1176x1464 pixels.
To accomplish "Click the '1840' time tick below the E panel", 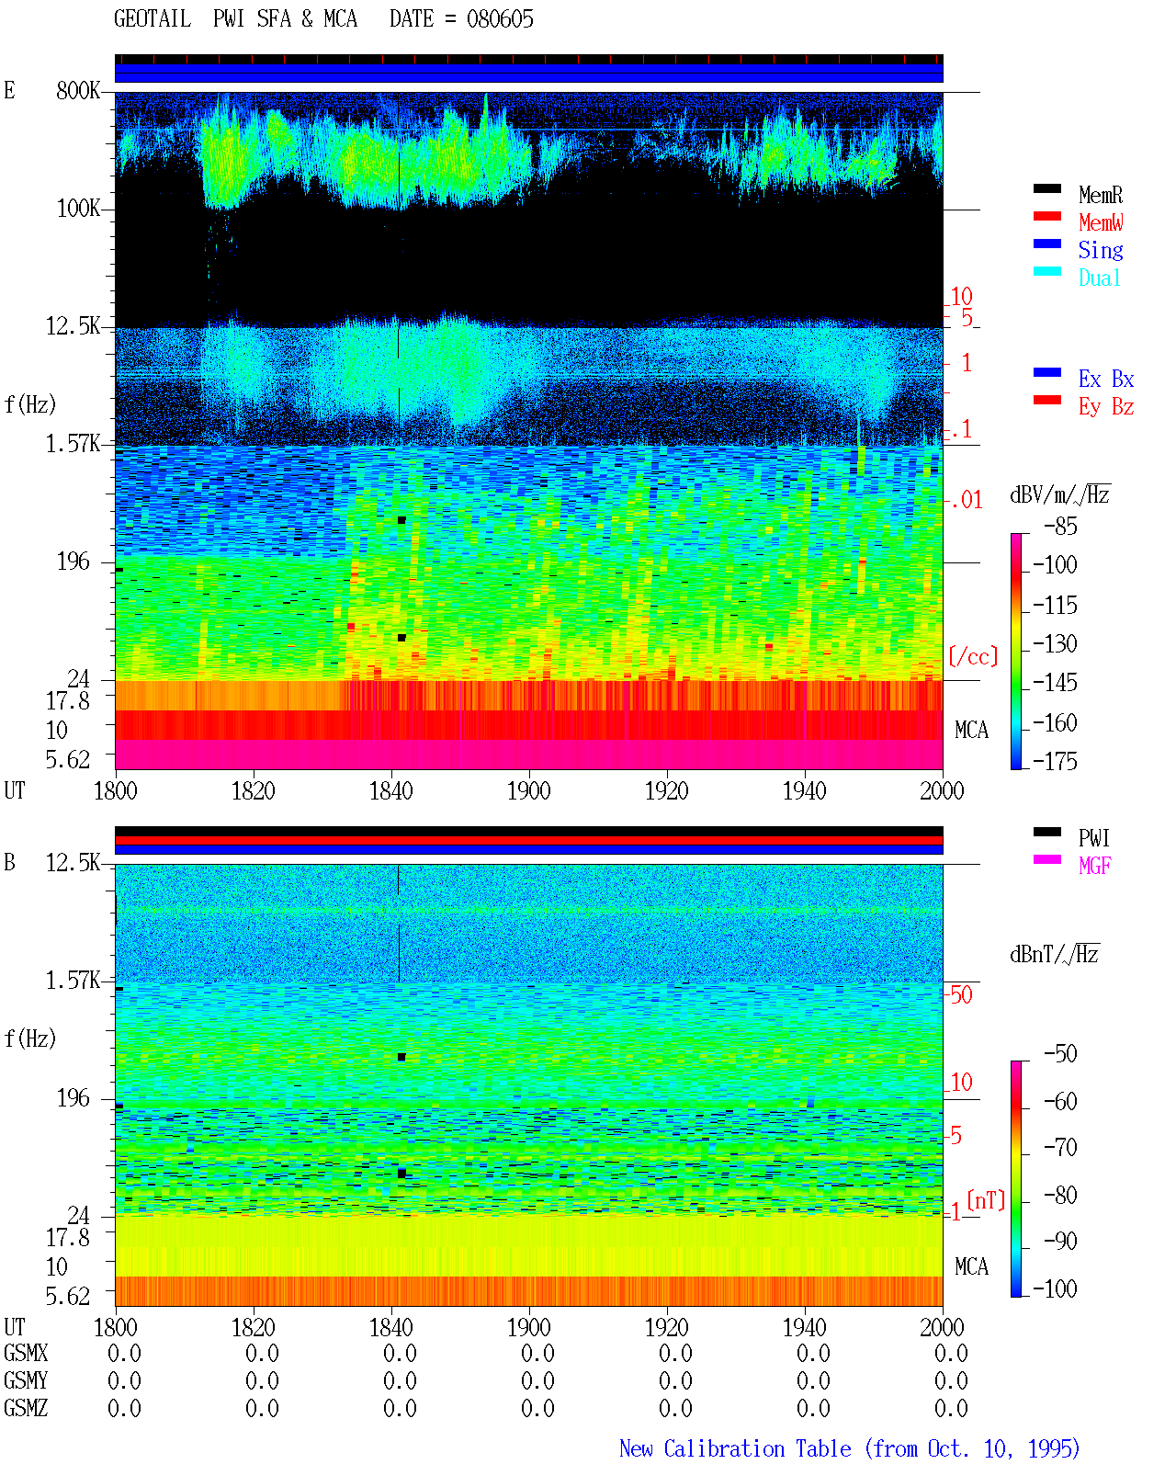I will (391, 790).
